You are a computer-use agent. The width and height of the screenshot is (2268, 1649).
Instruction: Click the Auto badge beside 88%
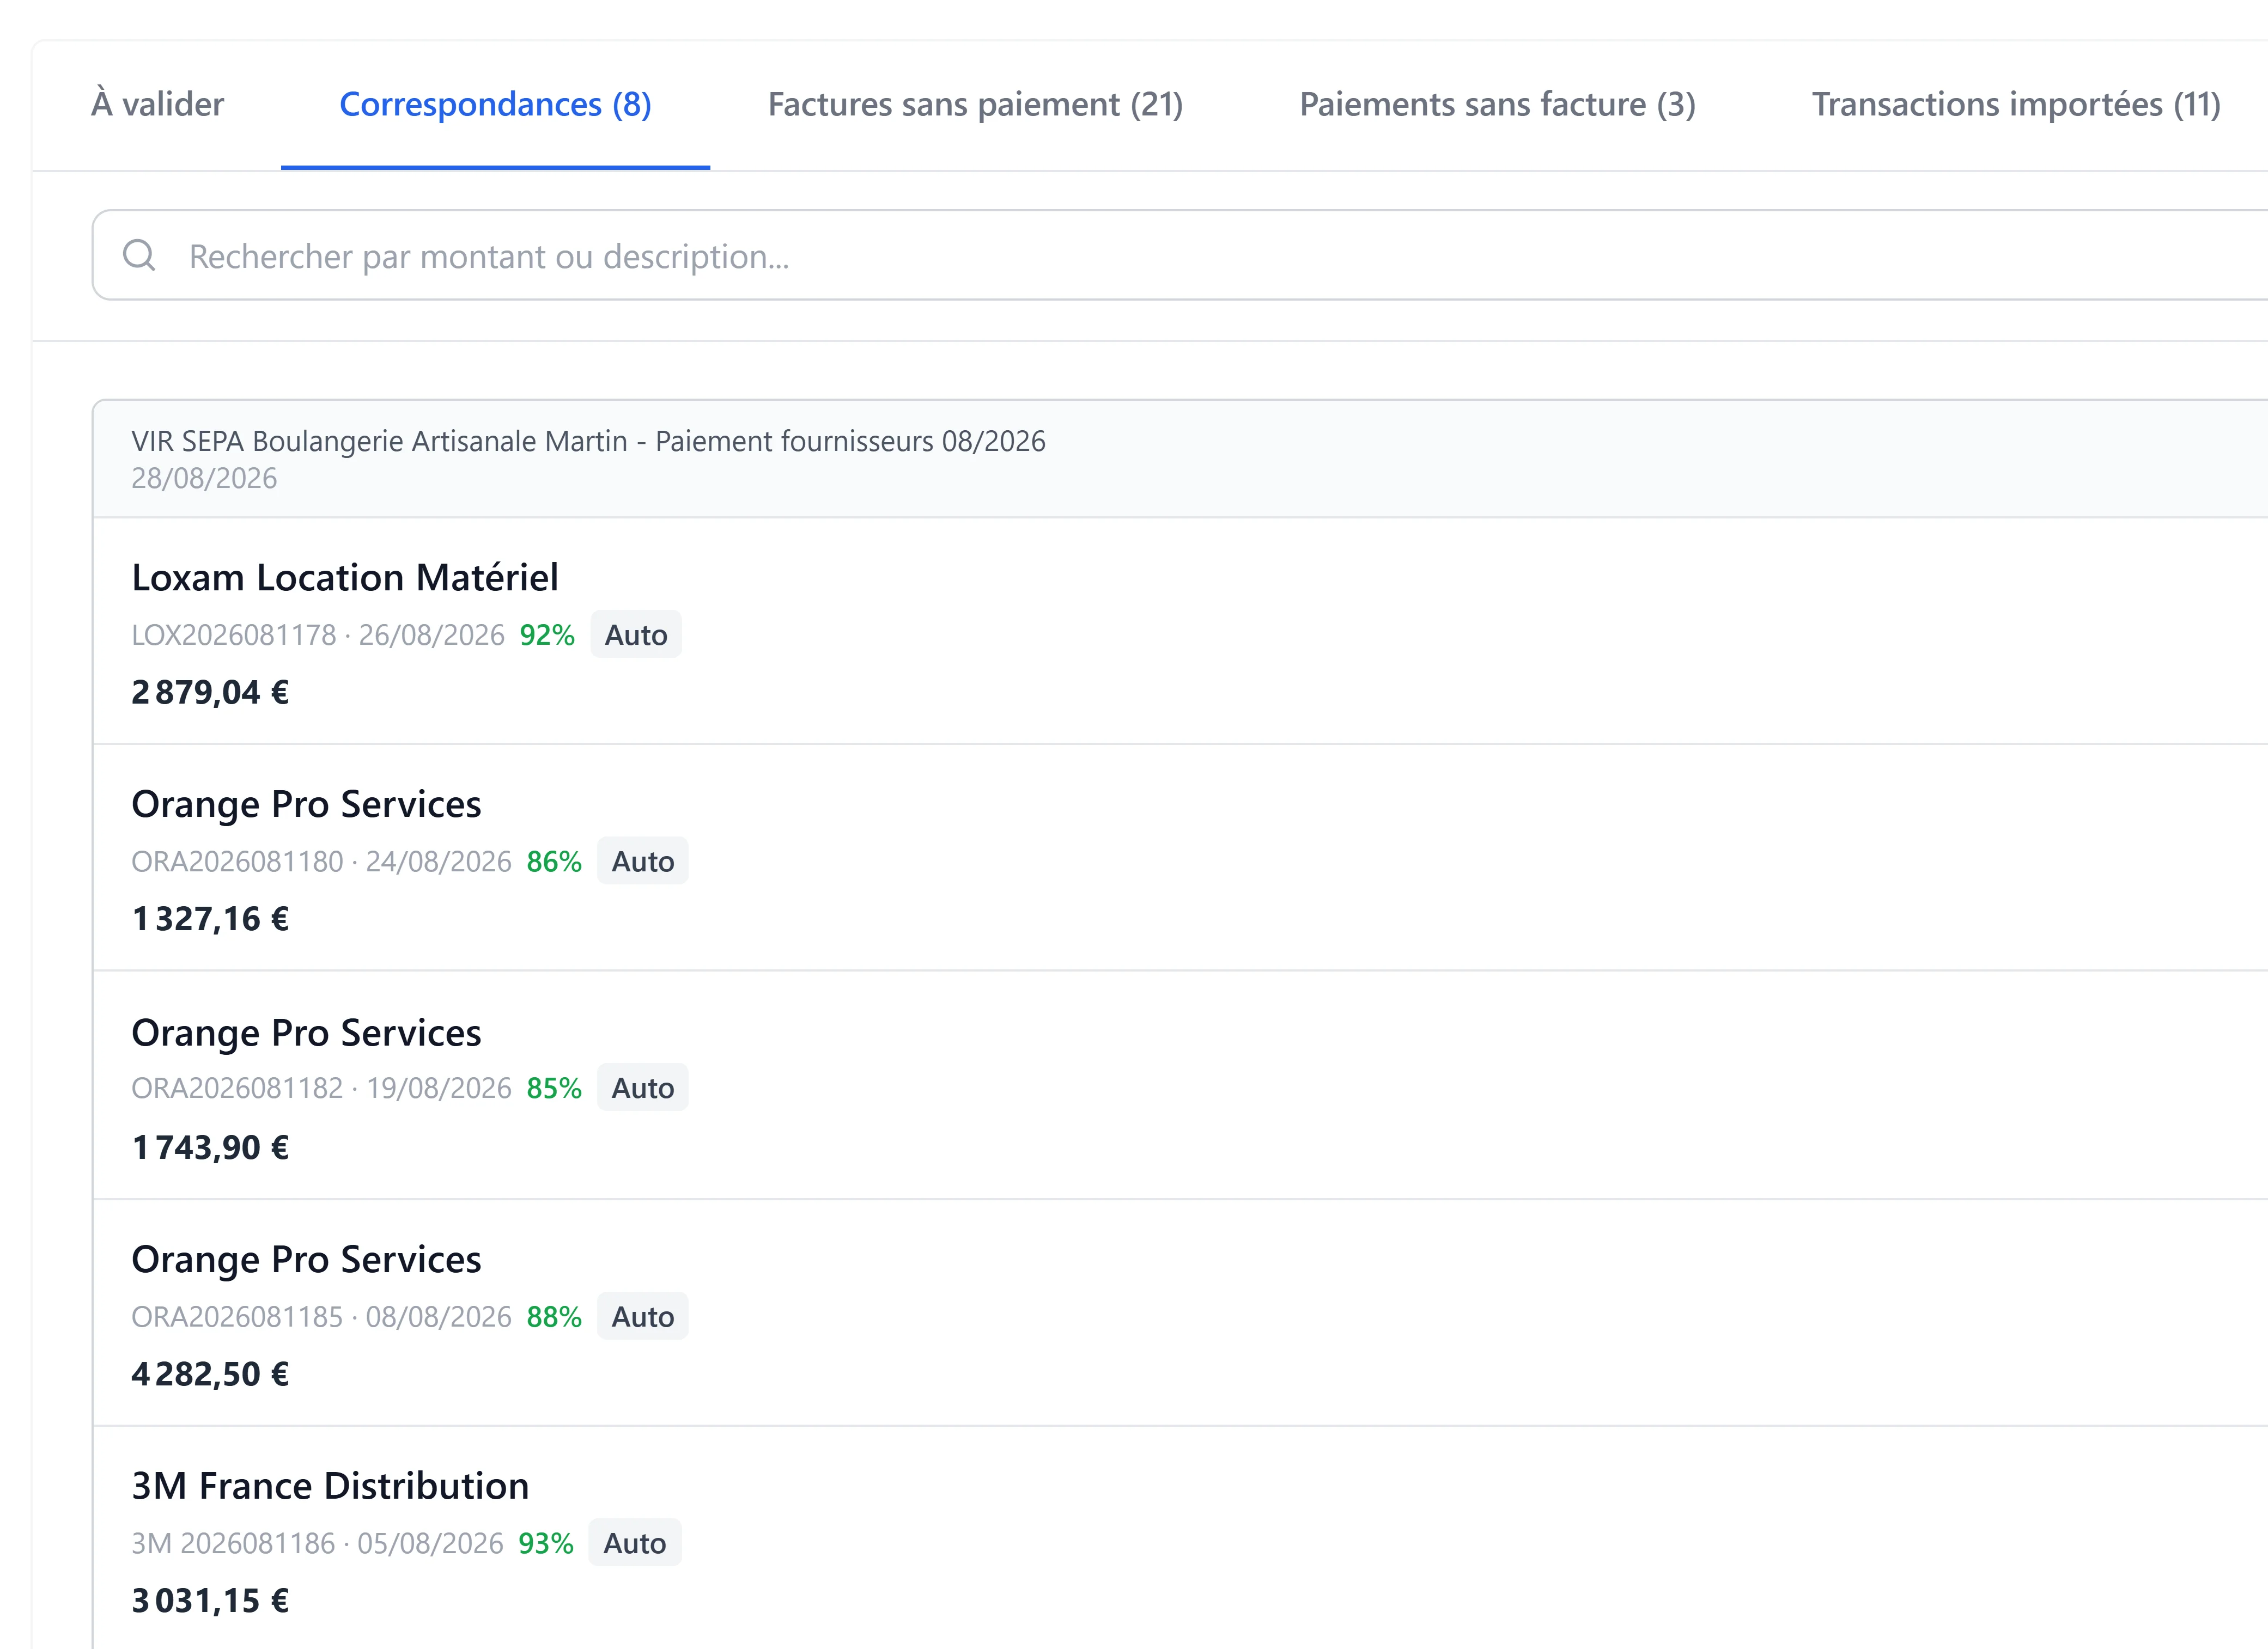pos(643,1317)
